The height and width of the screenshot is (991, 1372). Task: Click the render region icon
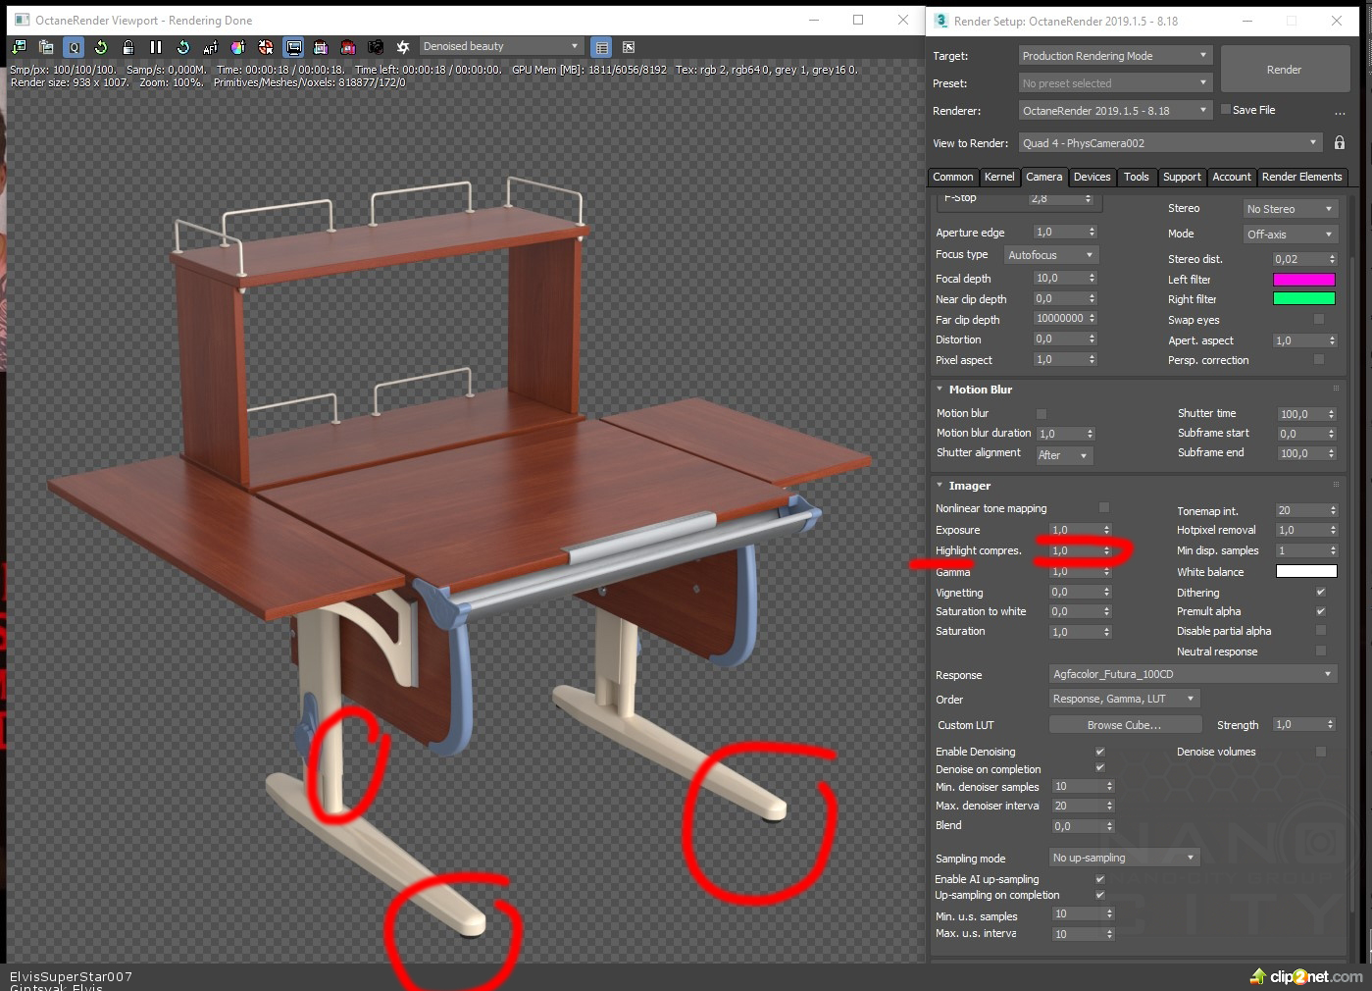click(x=321, y=47)
